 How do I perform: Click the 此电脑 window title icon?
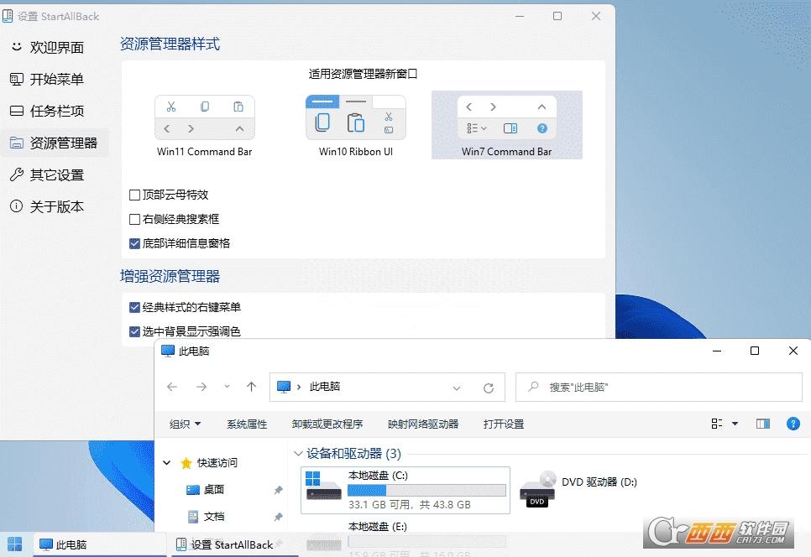click(168, 351)
